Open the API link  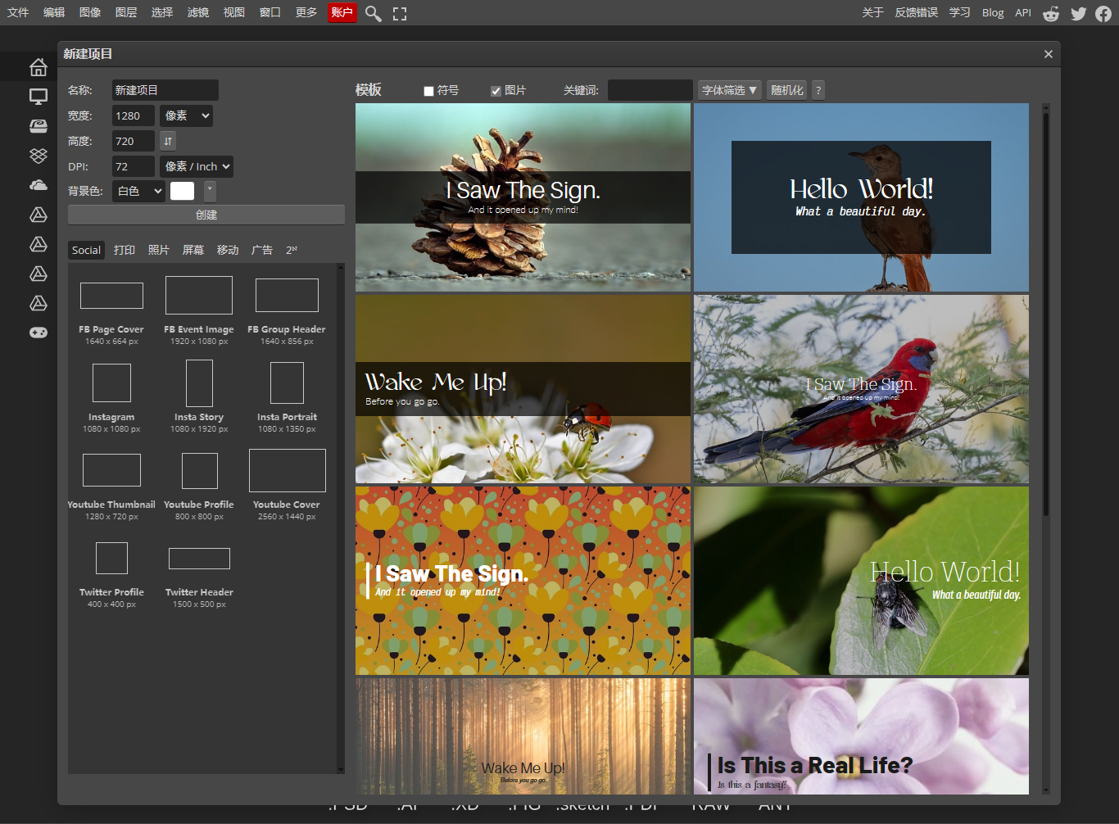pyautogui.click(x=1023, y=12)
